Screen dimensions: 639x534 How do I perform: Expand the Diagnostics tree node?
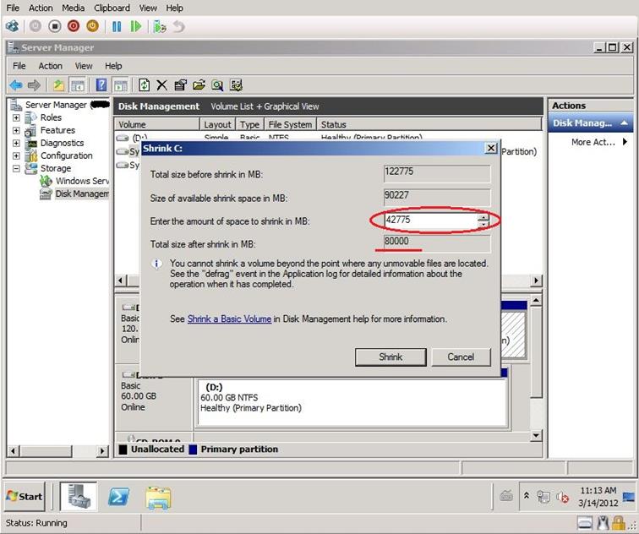click(x=16, y=144)
